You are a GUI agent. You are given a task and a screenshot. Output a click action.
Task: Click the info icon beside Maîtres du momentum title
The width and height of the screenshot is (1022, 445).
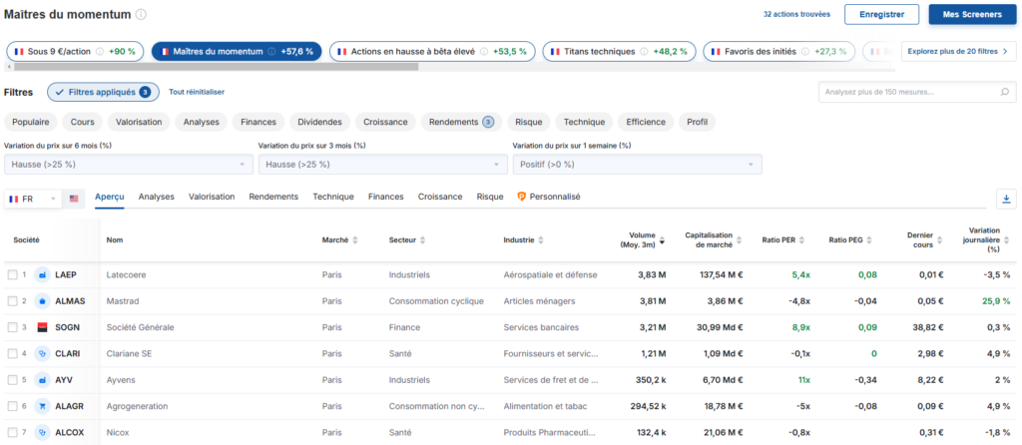coord(141,15)
